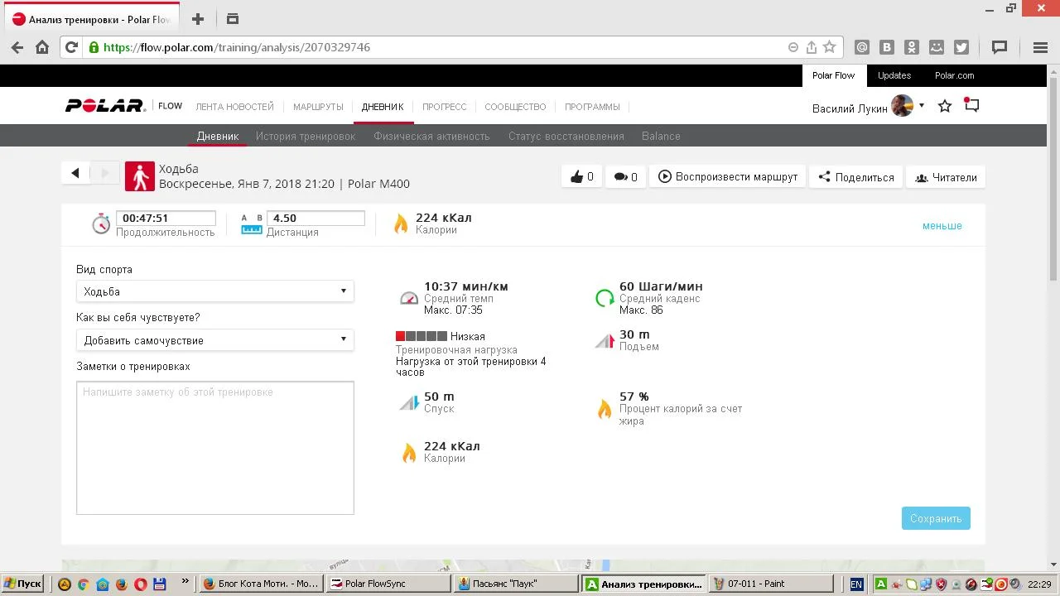
Task: Click browser home button icon
Action: coord(42,47)
